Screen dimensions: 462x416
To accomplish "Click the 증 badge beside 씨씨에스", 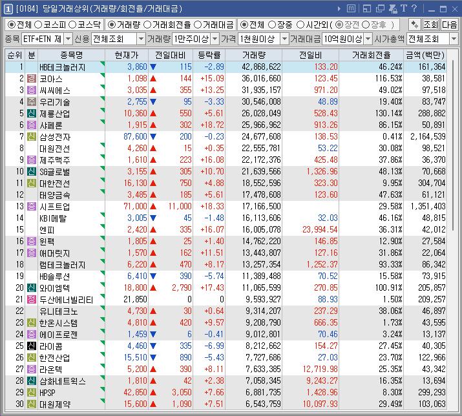I will (32, 90).
